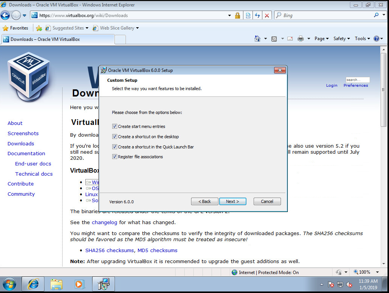Open Technical docs link
This screenshot has width=389, height=293.
point(34,174)
